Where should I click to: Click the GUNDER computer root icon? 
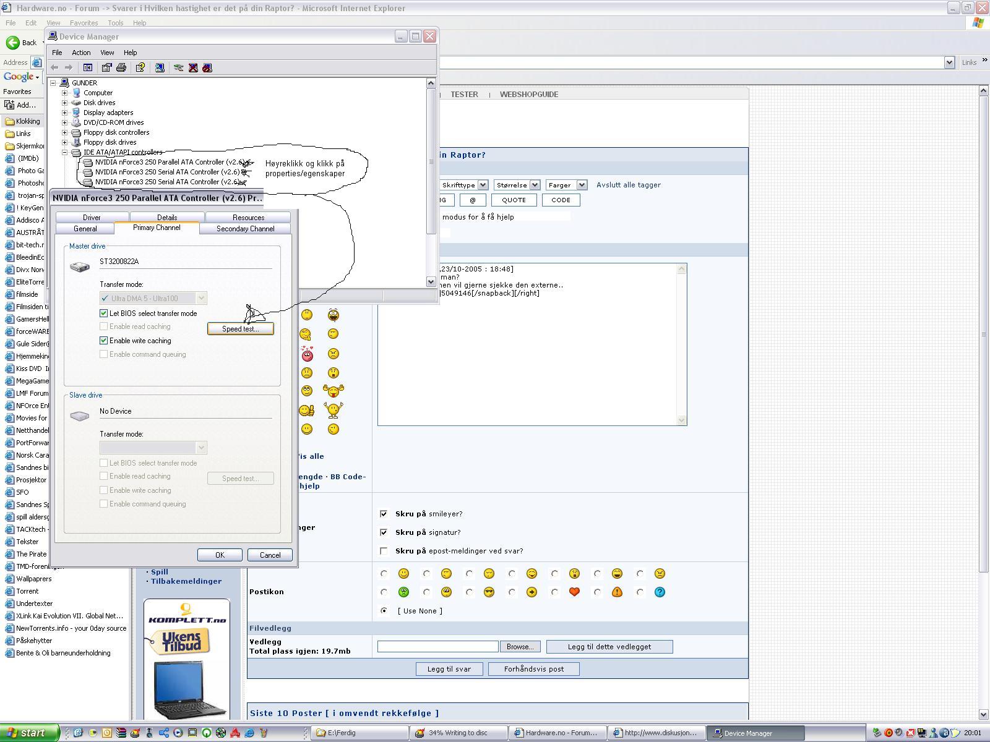point(64,83)
